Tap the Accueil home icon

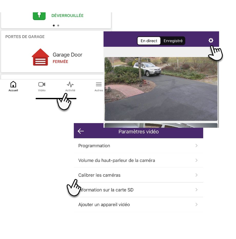[x=13, y=84]
